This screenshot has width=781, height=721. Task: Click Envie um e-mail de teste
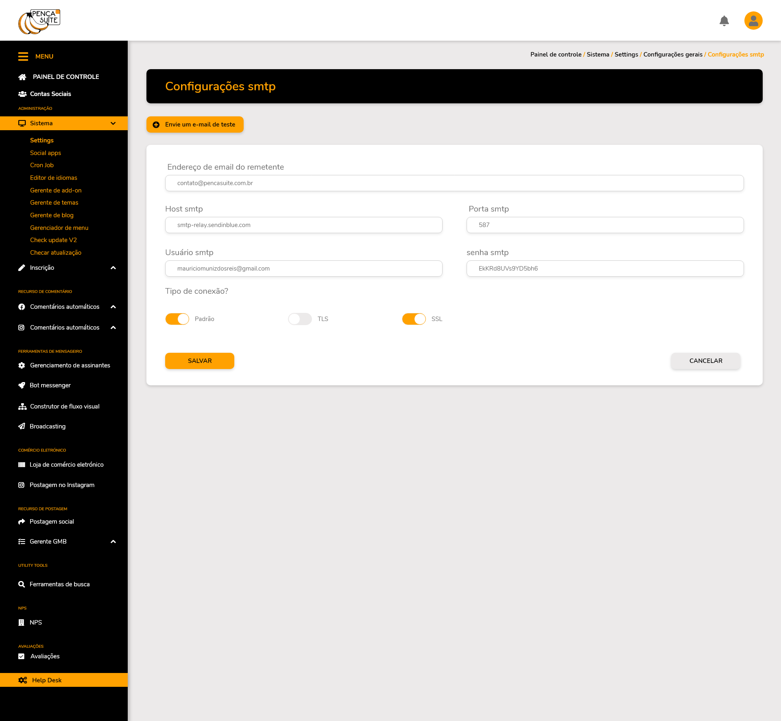(x=195, y=125)
